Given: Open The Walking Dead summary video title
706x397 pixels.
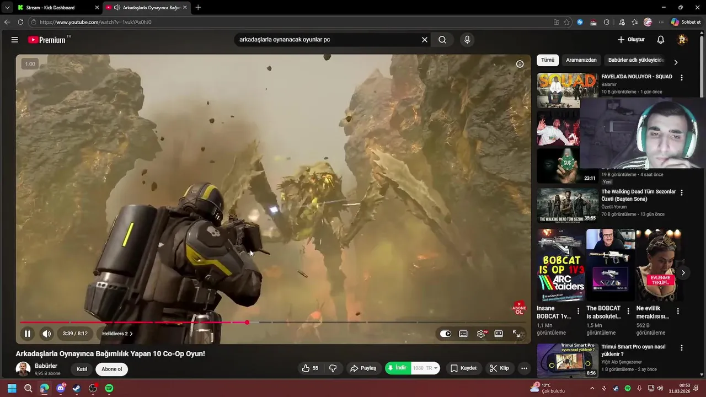Looking at the screenshot, I should 639,195.
